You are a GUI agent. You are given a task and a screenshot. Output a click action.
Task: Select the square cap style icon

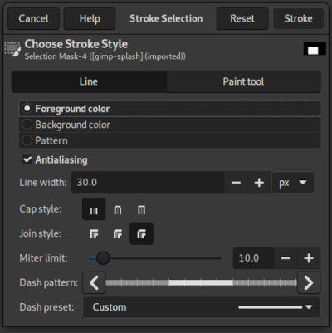(x=141, y=209)
